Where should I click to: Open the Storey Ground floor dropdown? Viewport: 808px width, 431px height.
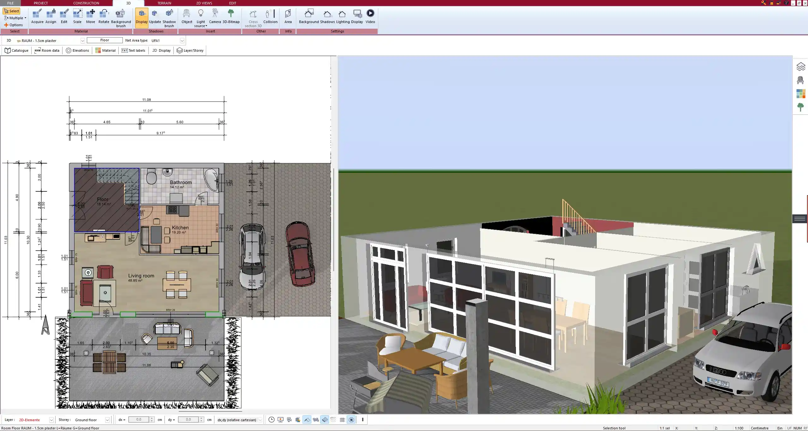coord(107,420)
